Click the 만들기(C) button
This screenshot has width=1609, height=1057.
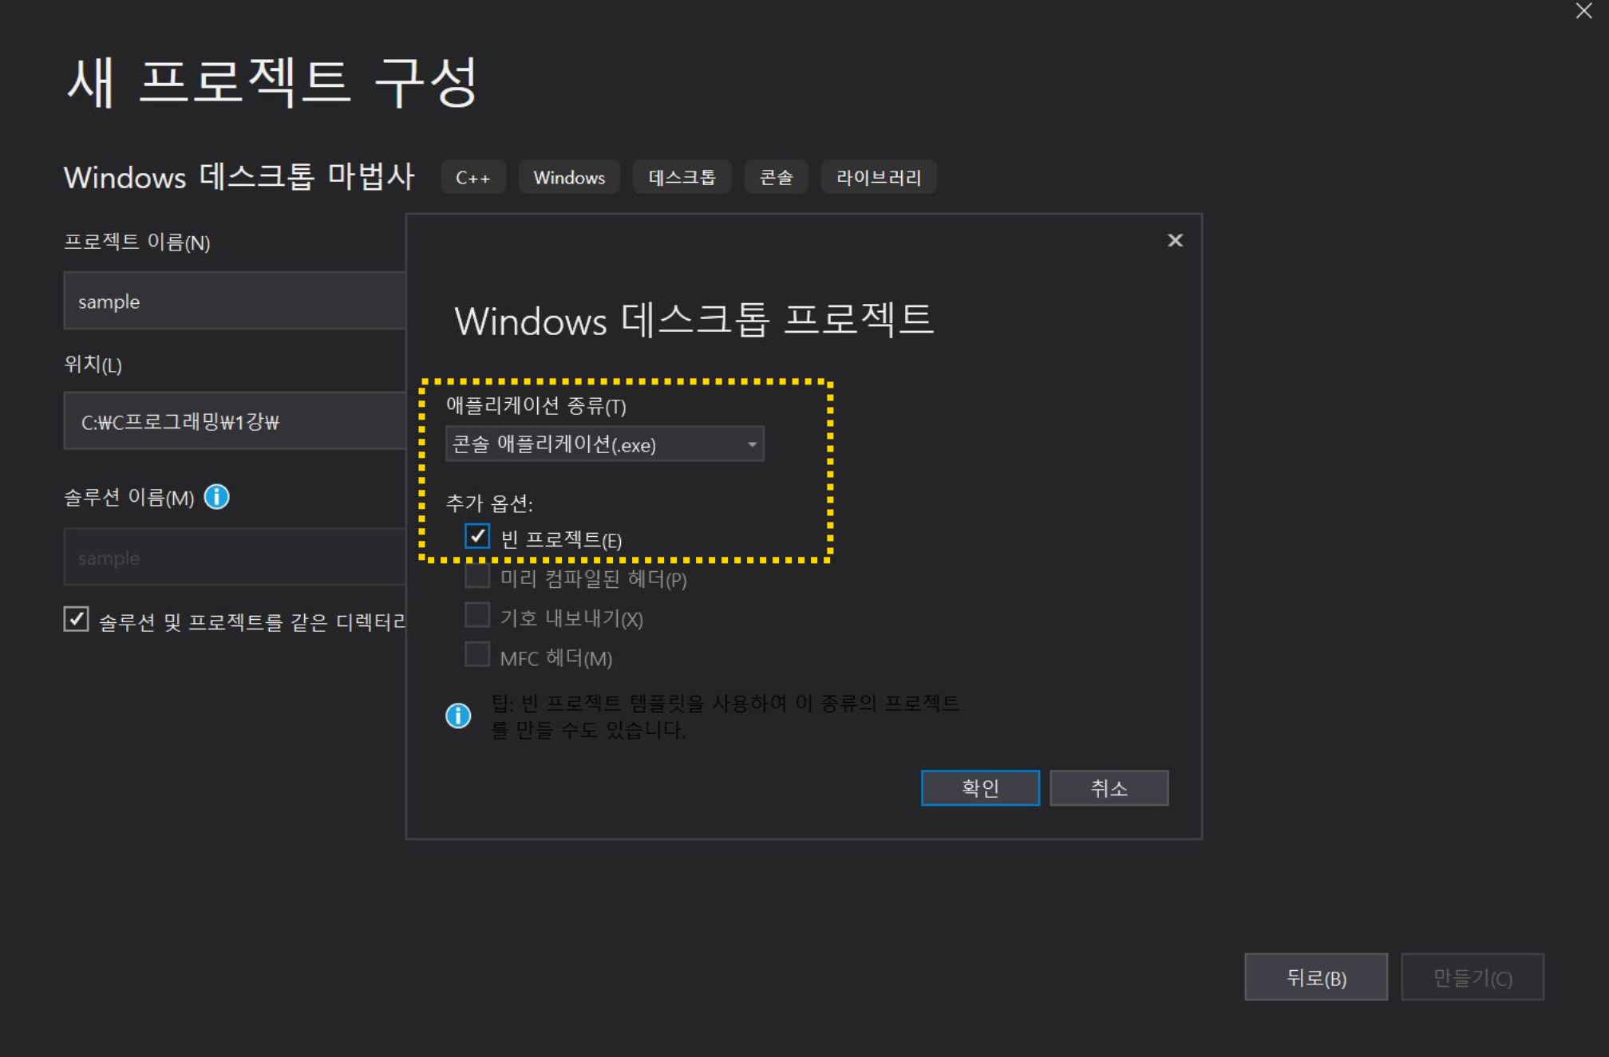[x=1472, y=977]
